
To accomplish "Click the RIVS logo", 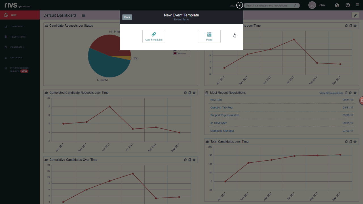I will [x=17, y=5].
